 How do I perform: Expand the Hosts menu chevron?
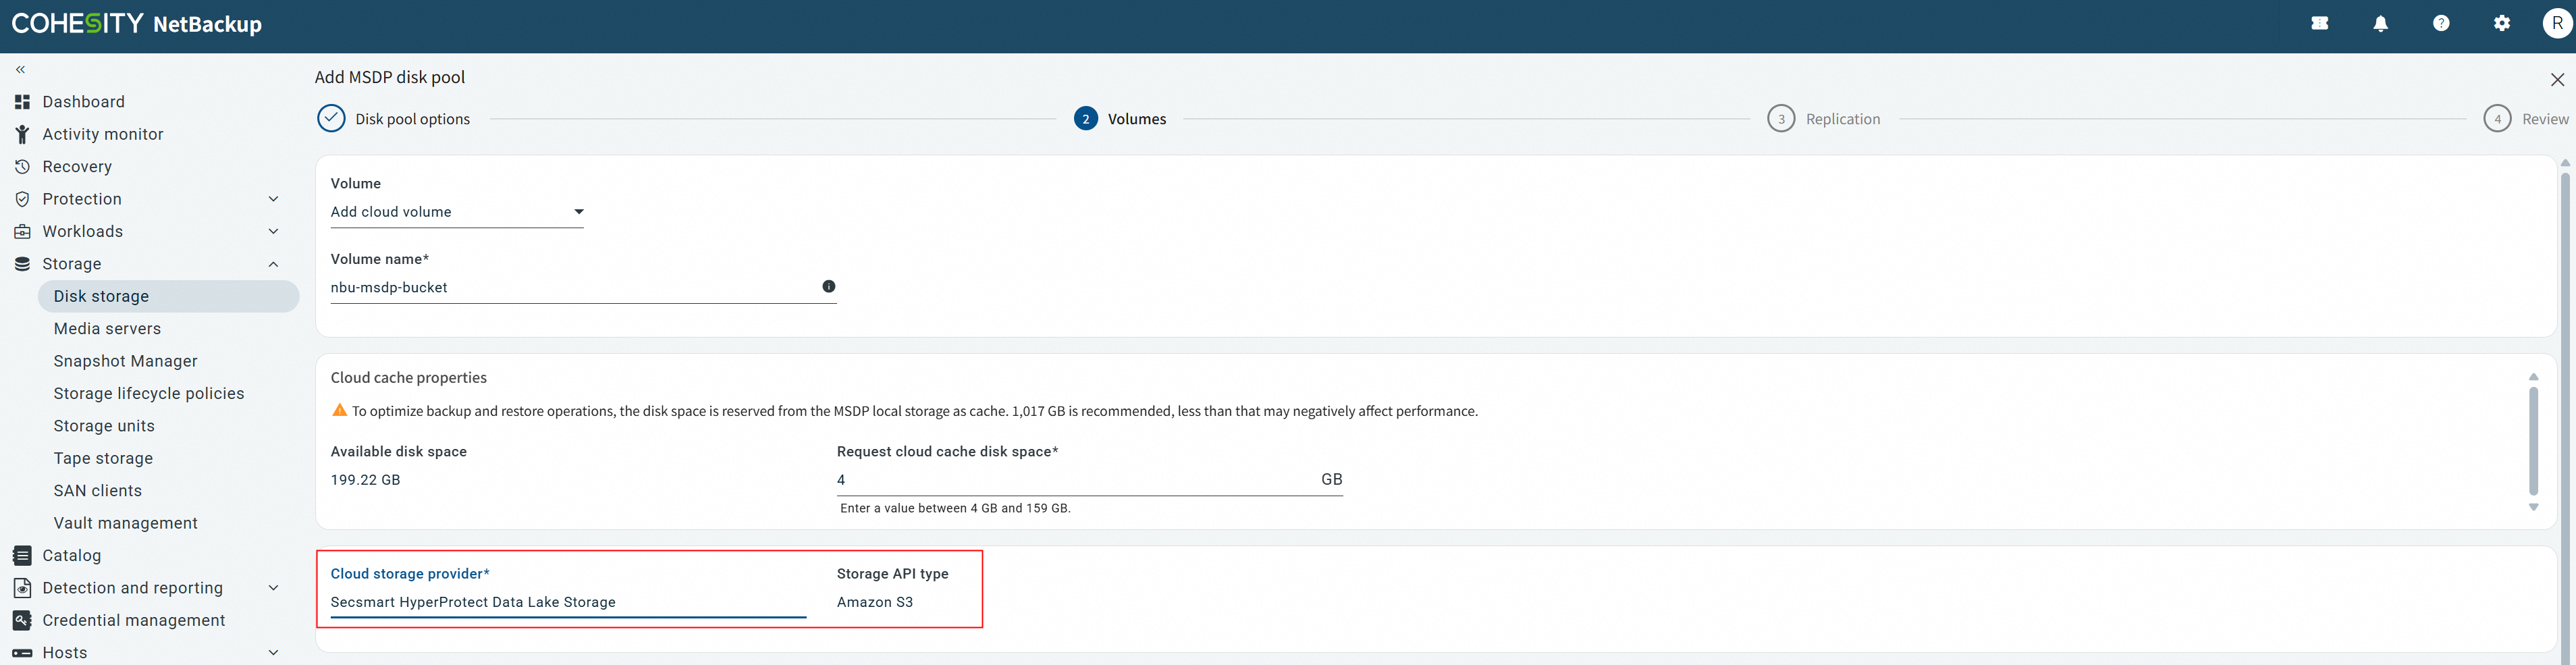[x=274, y=653]
